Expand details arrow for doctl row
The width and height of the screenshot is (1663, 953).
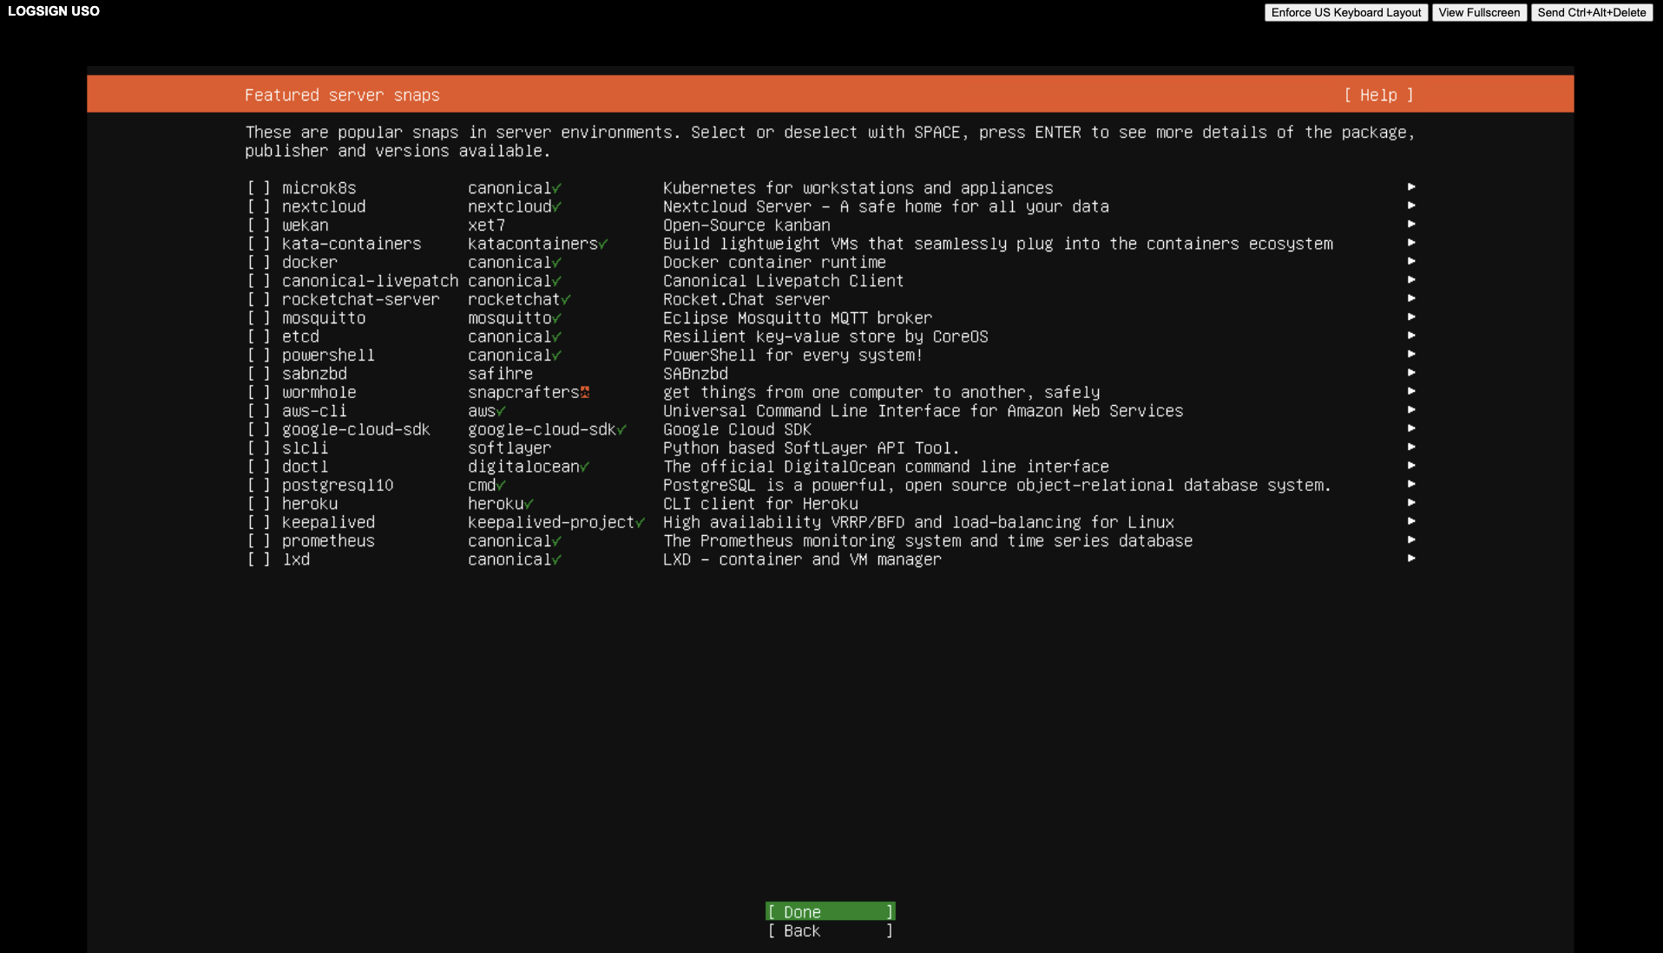tap(1411, 466)
